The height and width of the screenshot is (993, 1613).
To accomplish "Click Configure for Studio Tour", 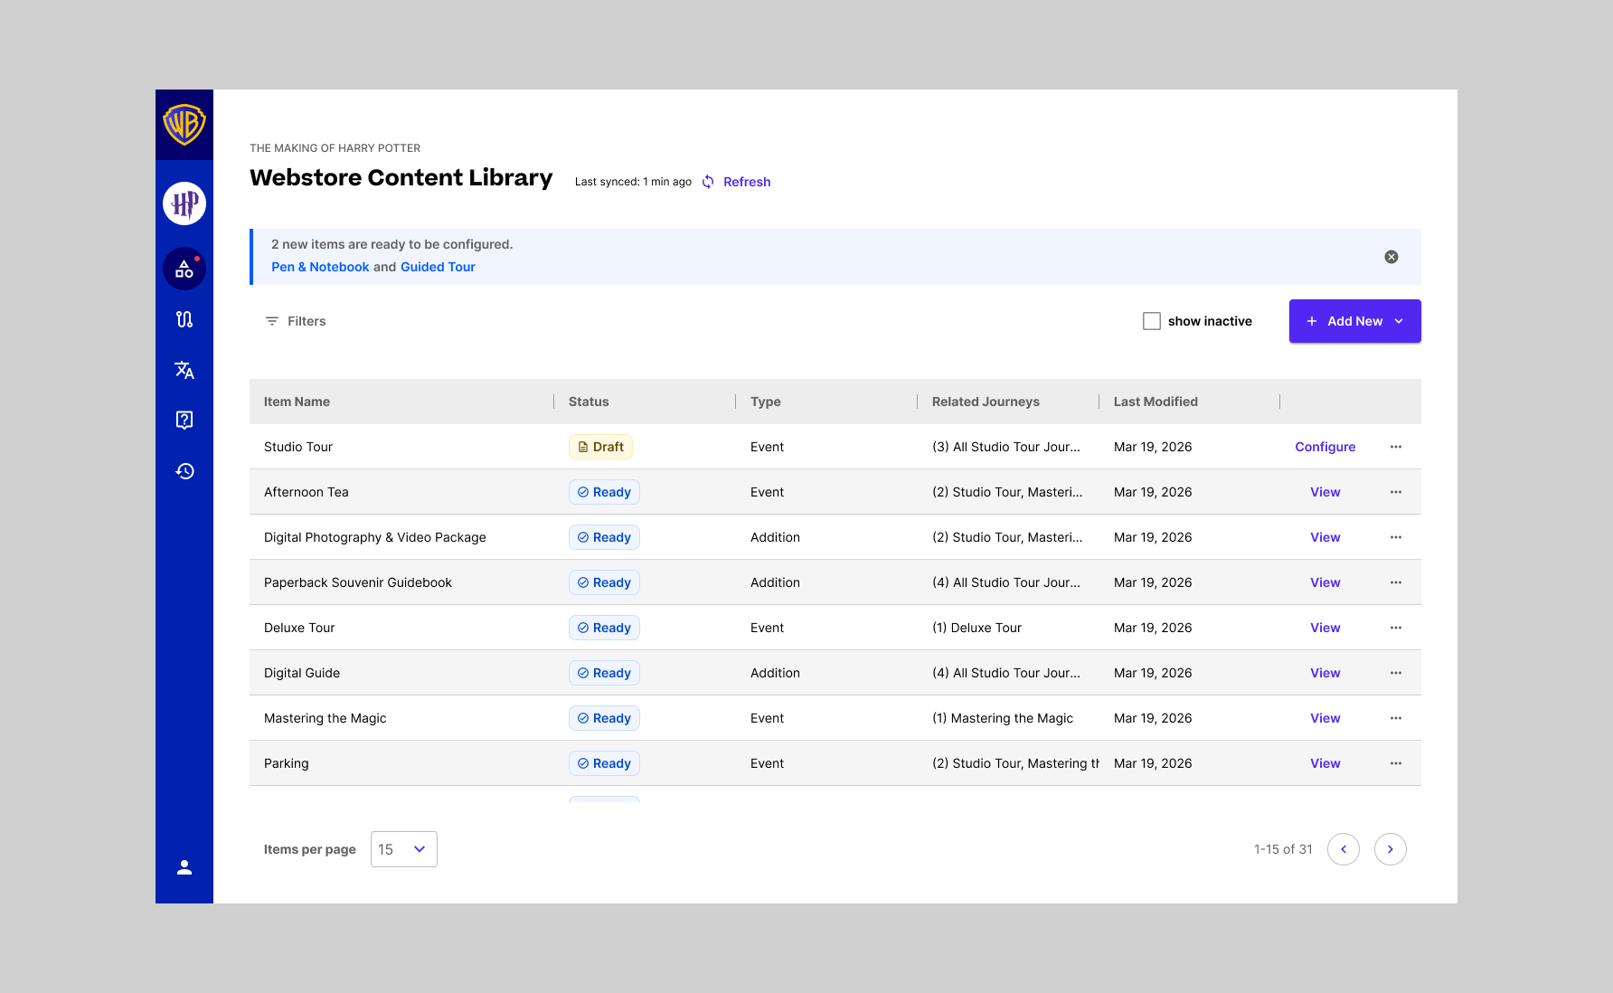I will tap(1325, 447).
